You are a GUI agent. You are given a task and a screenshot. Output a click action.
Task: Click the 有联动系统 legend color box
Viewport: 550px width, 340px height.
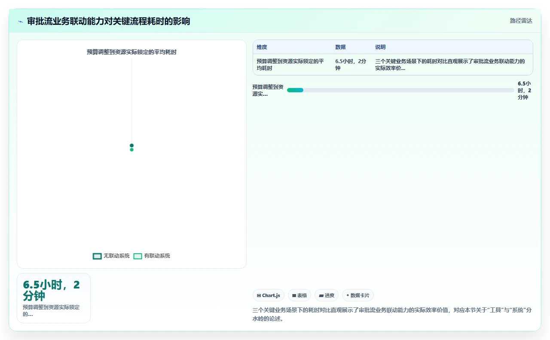coord(137,256)
